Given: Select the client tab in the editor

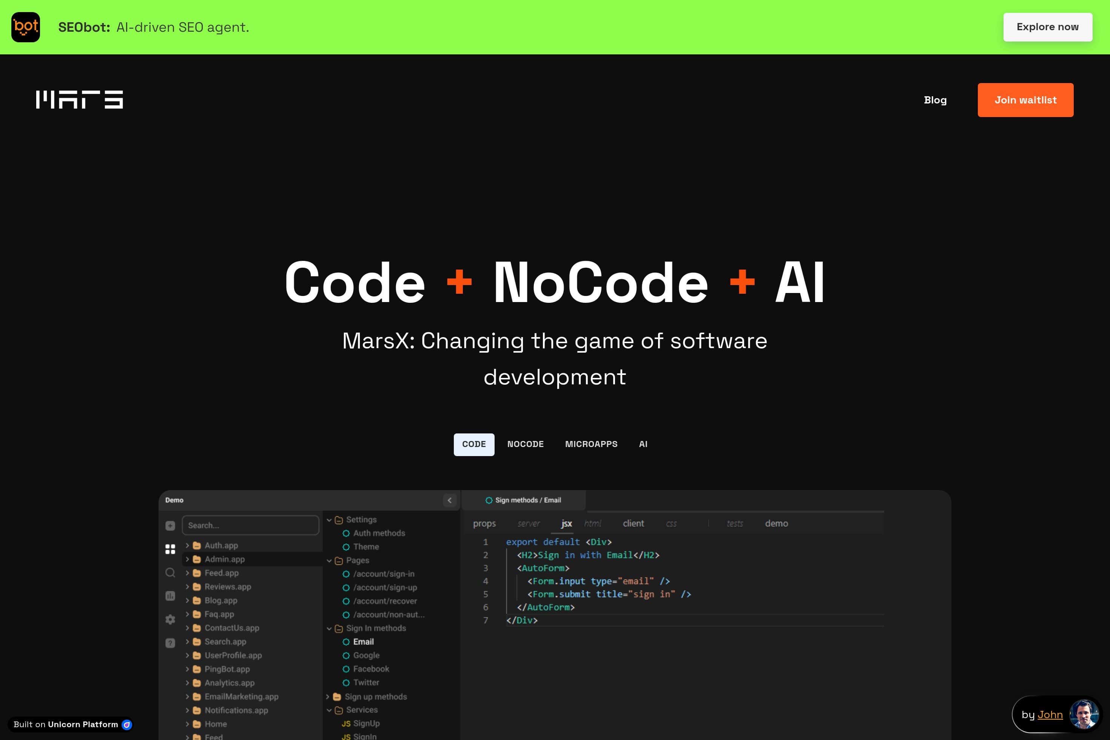Looking at the screenshot, I should (x=634, y=523).
